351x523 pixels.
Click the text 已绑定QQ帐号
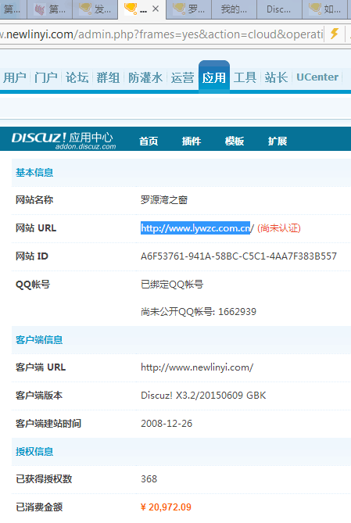(172, 285)
